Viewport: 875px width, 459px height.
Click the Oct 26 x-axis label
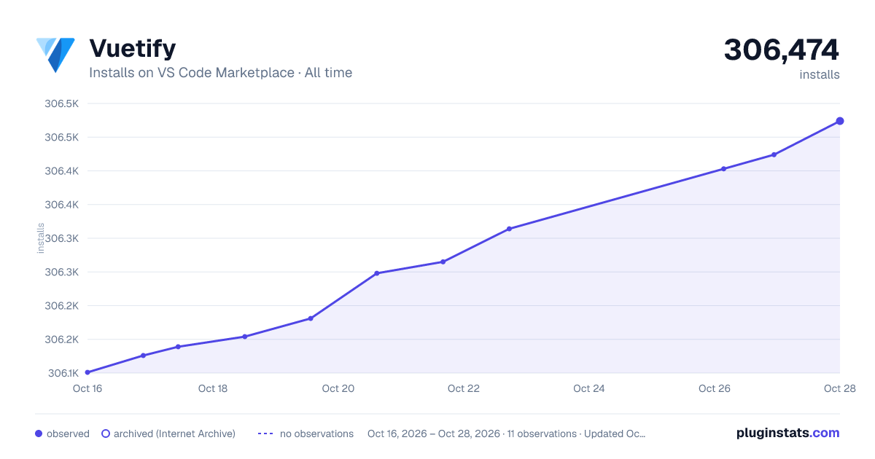[715, 388]
